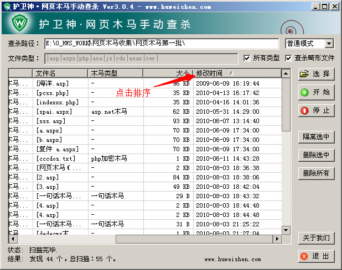Select the [复件 a.aspx] file row
This screenshot has width=342, height=270.
point(145,149)
